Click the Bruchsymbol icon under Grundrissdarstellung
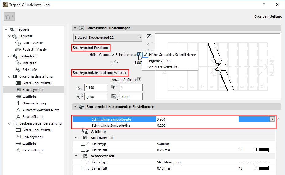 [18, 89]
